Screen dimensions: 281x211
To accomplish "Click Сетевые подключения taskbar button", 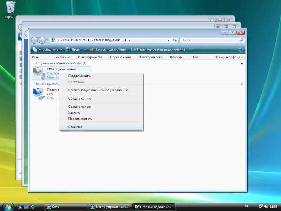I will click(x=153, y=207).
